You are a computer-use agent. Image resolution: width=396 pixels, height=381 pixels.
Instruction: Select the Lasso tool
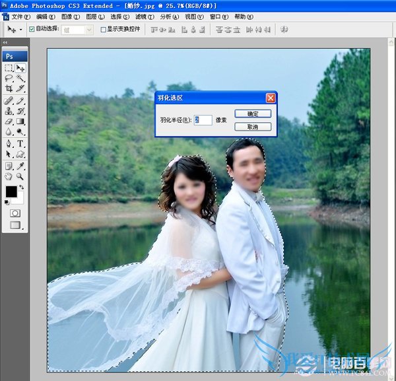click(x=9, y=78)
